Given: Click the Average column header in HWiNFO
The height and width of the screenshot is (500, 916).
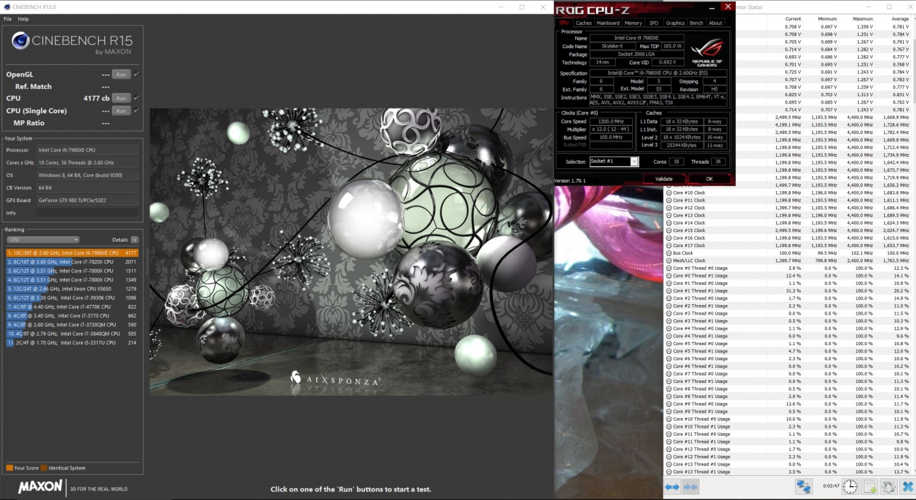Looking at the screenshot, I should click(x=900, y=19).
